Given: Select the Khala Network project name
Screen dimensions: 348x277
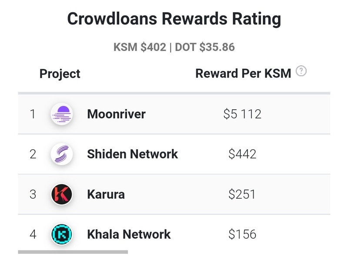Looking at the screenshot, I should tap(129, 234).
